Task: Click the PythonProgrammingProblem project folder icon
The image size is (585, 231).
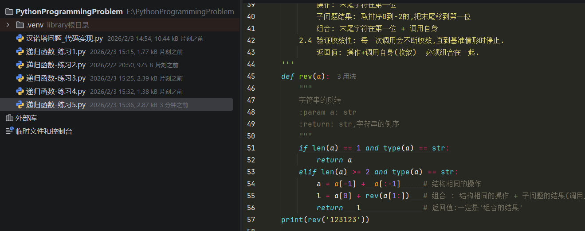Action: click(x=9, y=12)
